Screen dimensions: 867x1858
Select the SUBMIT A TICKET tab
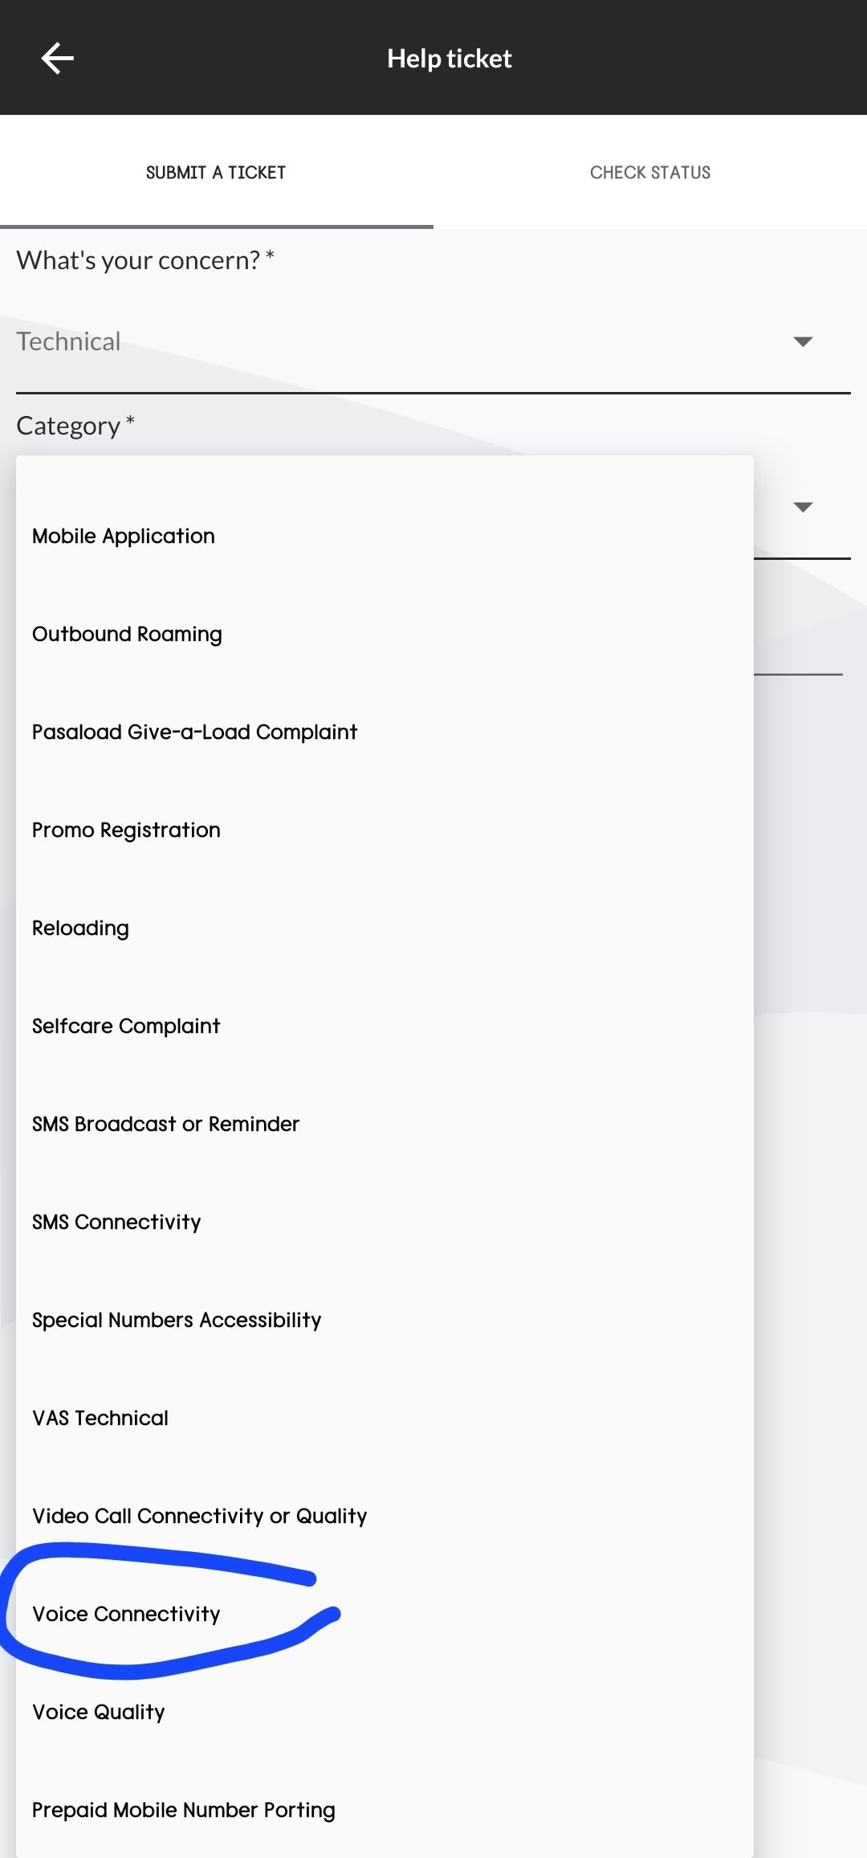[216, 172]
